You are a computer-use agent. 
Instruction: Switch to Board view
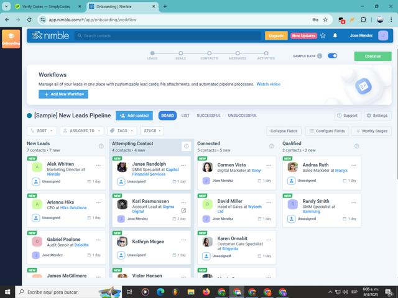[167, 115]
